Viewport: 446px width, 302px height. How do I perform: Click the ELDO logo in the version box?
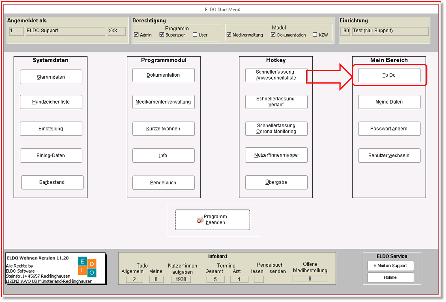click(x=87, y=266)
